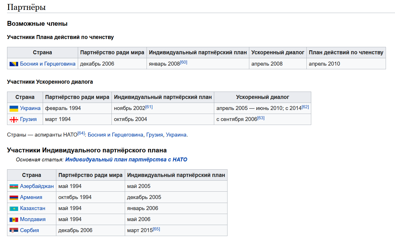Image resolution: width=395 pixels, height=240 pixels.
Task: Open the Сербия country link
Action: click(x=29, y=230)
